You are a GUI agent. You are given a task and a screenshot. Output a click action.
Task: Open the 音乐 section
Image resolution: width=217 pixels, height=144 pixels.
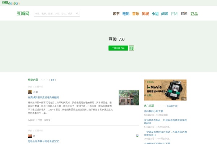coord(136,14)
